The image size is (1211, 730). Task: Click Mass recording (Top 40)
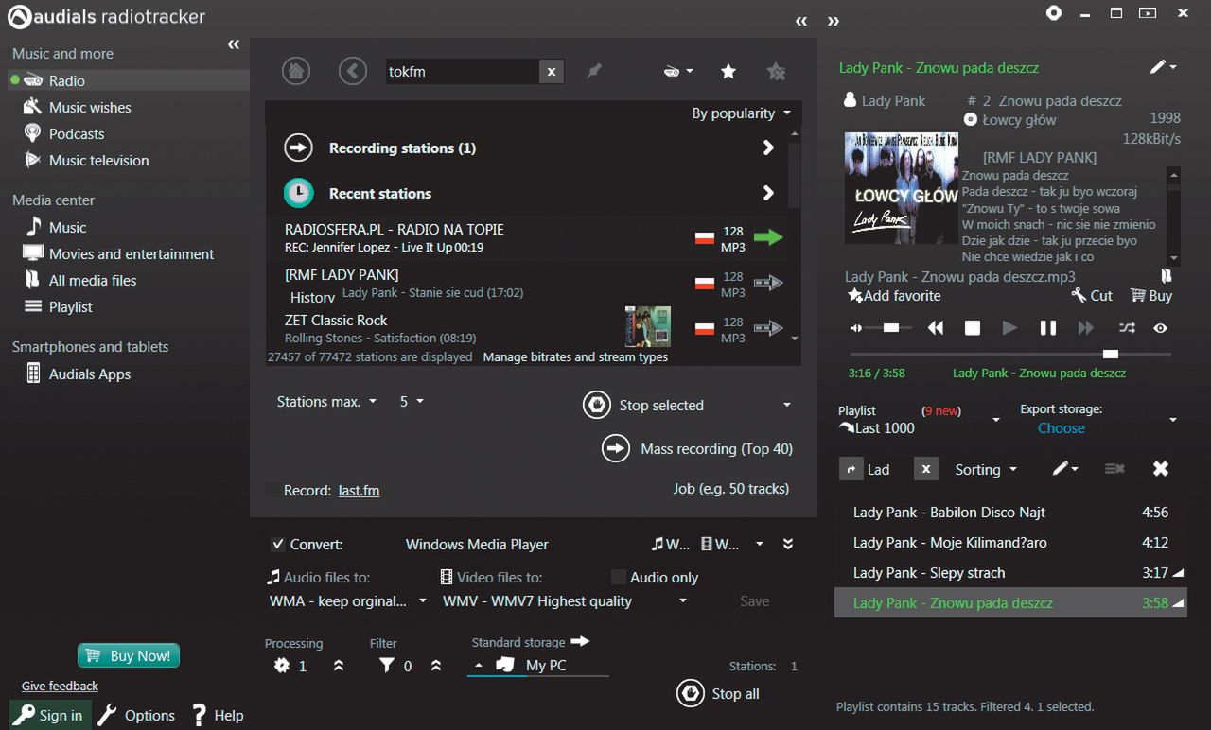click(697, 448)
